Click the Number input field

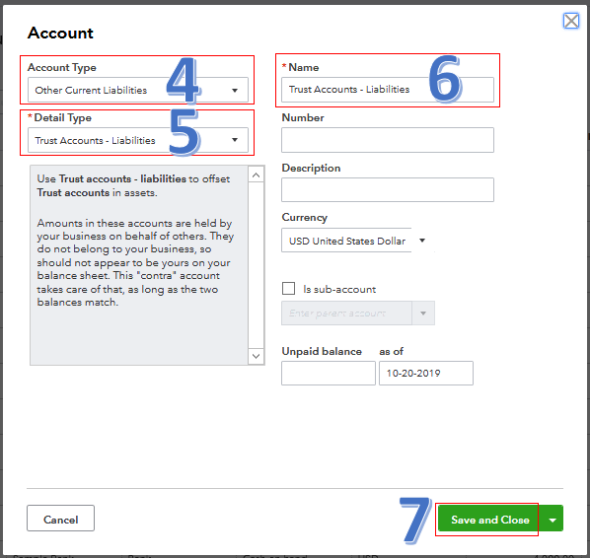388,140
